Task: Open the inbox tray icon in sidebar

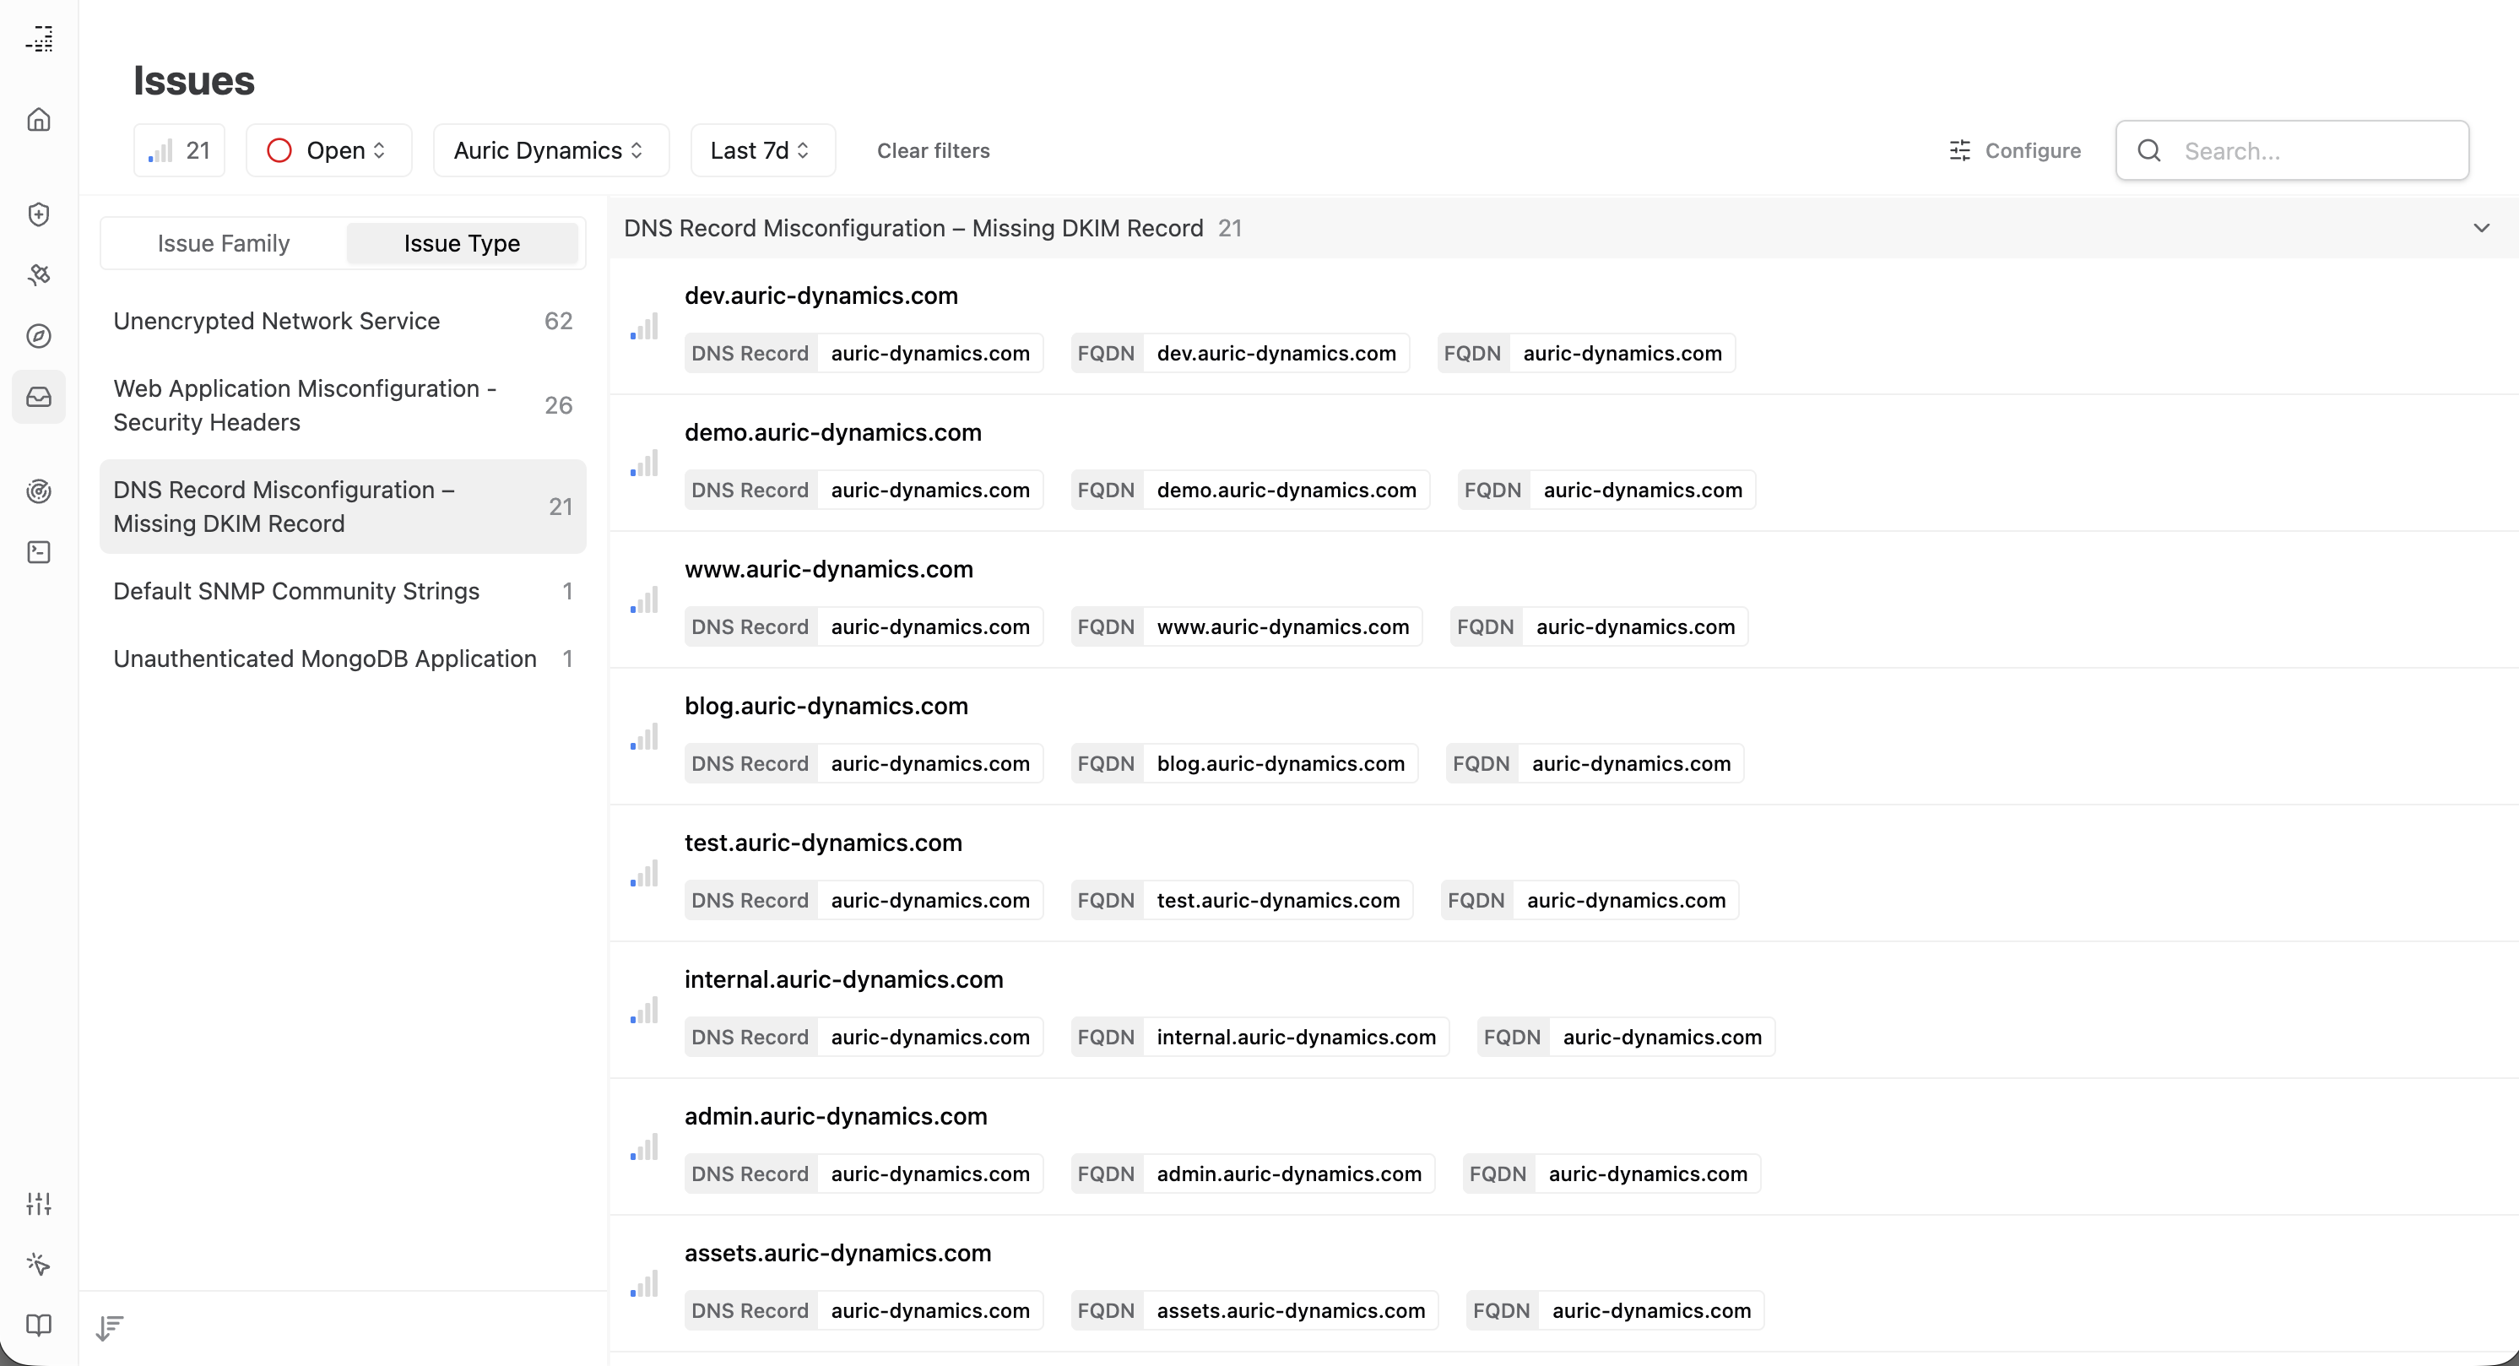Action: 39,396
